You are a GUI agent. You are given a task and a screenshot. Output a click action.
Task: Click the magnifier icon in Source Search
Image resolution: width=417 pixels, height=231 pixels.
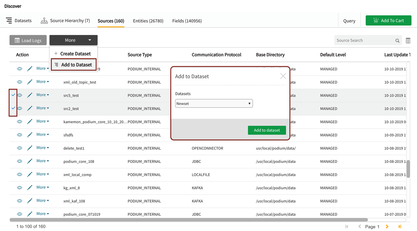tap(397, 41)
